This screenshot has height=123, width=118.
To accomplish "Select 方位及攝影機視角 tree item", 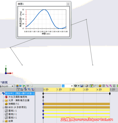I will [x=18, y=97].
